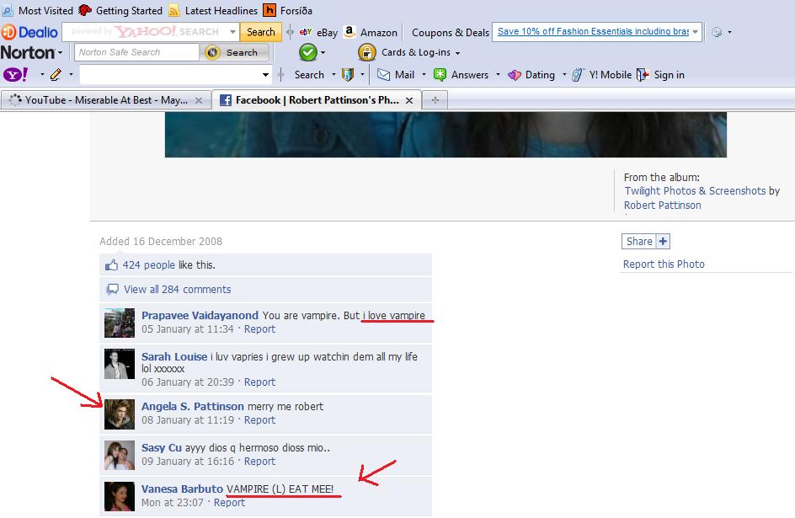The width and height of the screenshot is (795, 518).
Task: Click the Dealio toolbar logo
Action: (x=29, y=32)
